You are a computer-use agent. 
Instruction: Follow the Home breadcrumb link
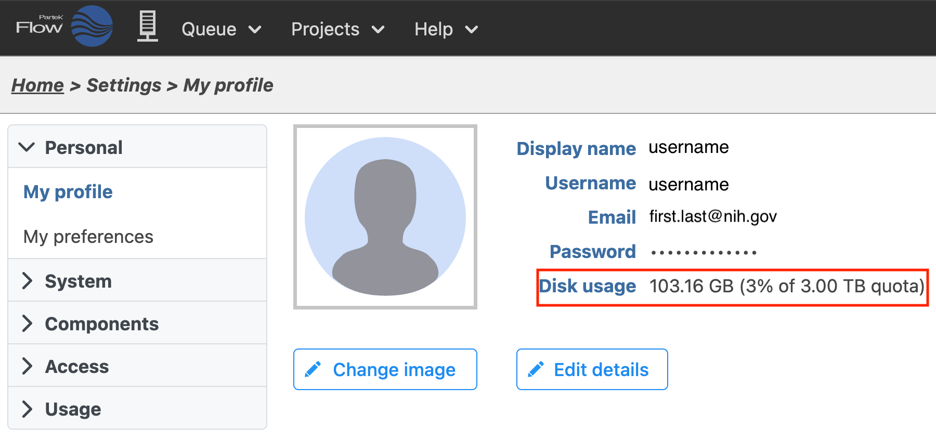point(37,85)
